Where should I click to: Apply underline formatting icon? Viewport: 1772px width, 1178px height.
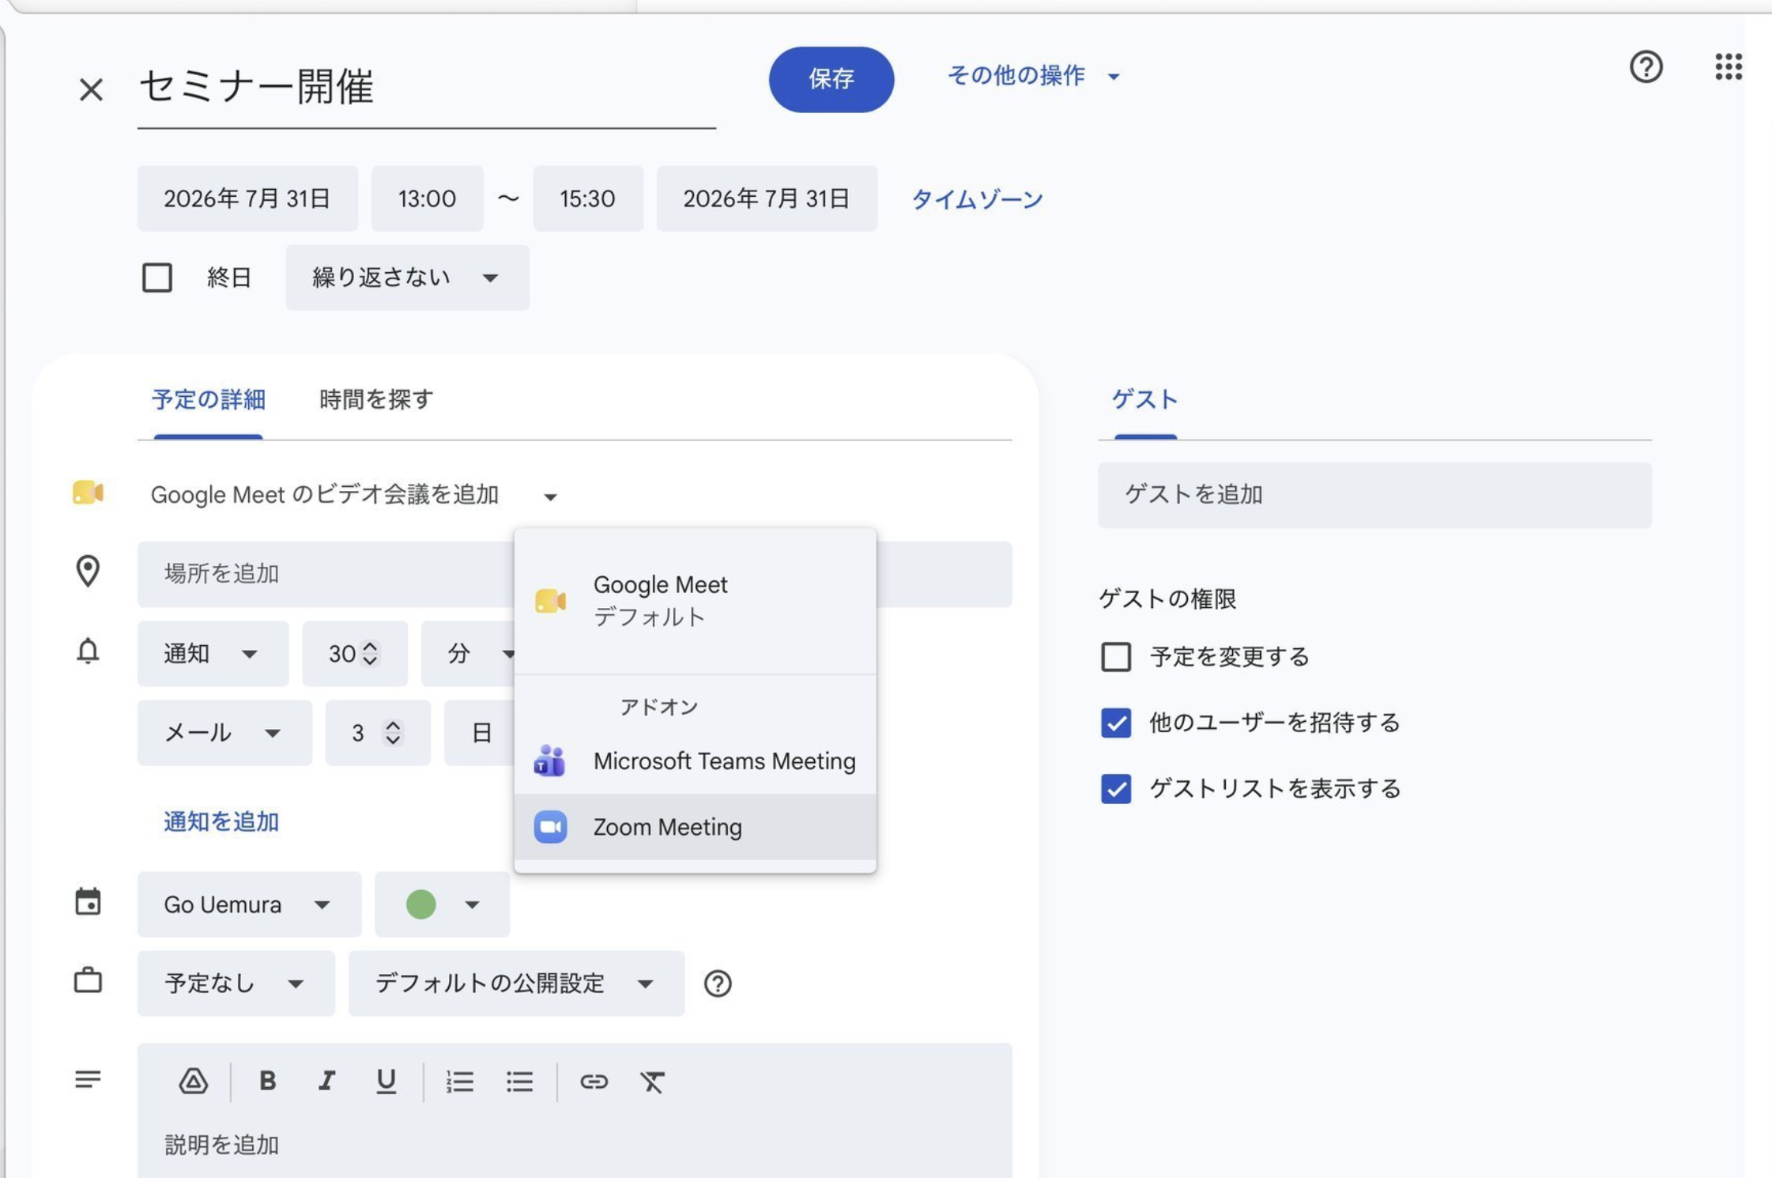coord(386,1080)
